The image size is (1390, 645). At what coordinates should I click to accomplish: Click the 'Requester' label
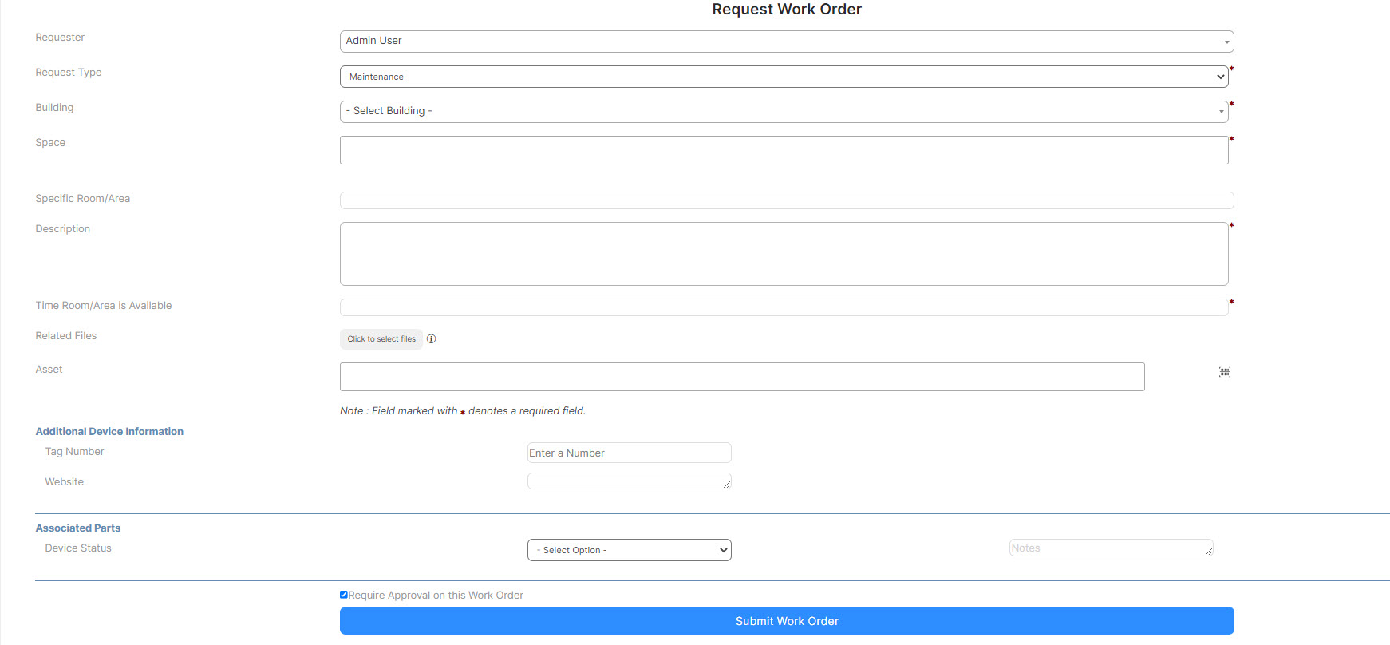tap(60, 38)
